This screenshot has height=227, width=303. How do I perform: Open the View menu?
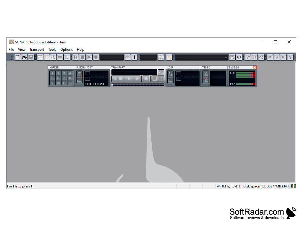click(22, 50)
